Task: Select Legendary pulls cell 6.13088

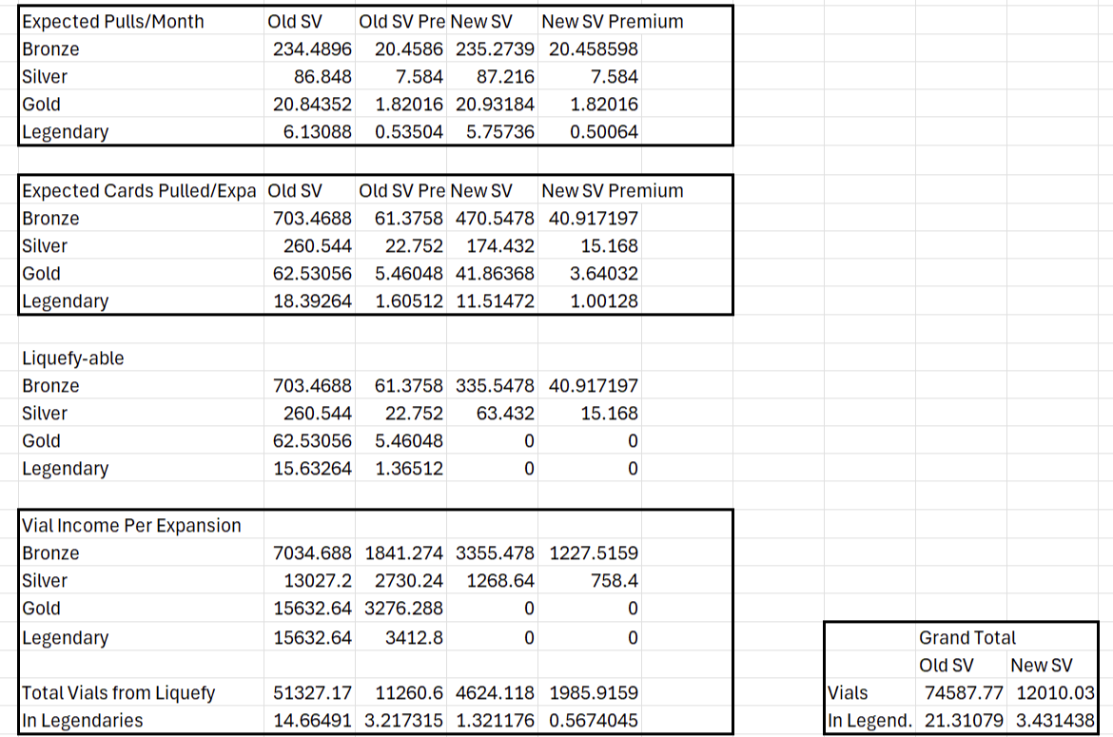Action: click(x=309, y=132)
